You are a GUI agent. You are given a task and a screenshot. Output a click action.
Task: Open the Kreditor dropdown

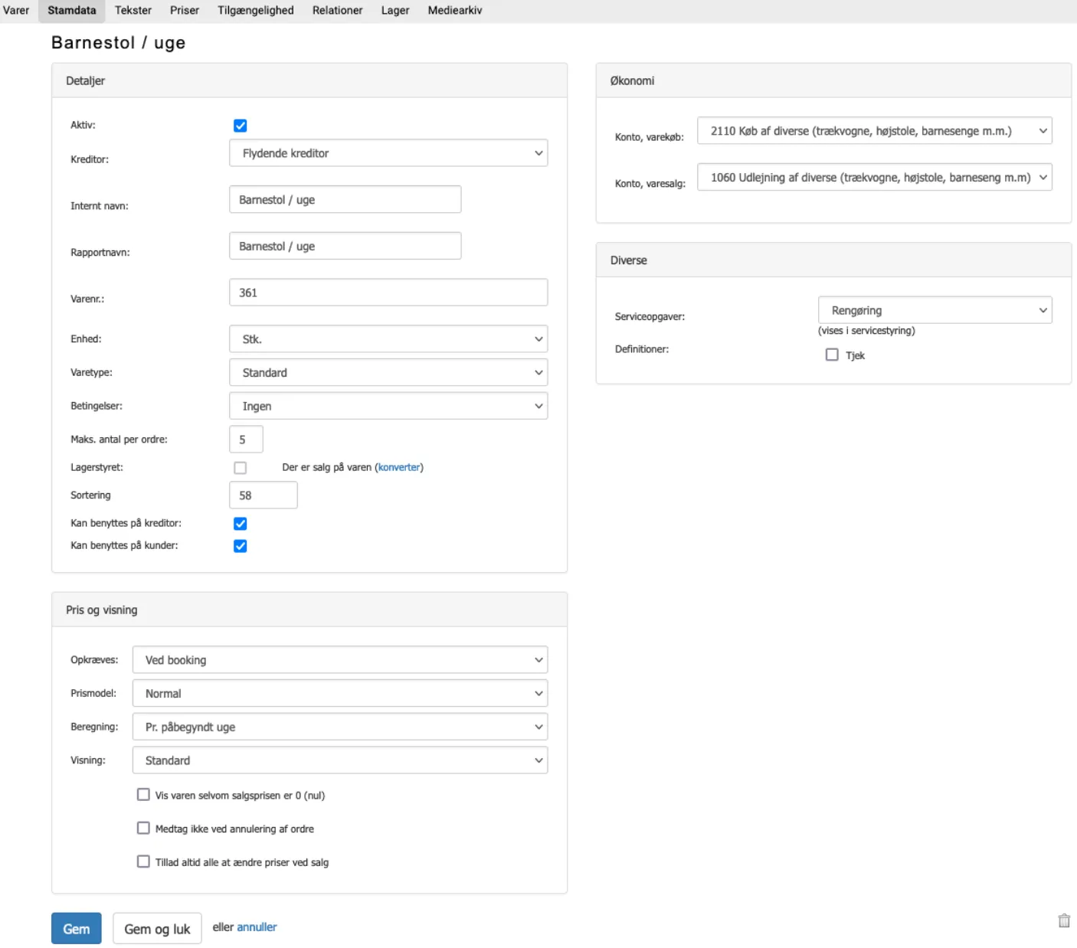[x=388, y=153]
